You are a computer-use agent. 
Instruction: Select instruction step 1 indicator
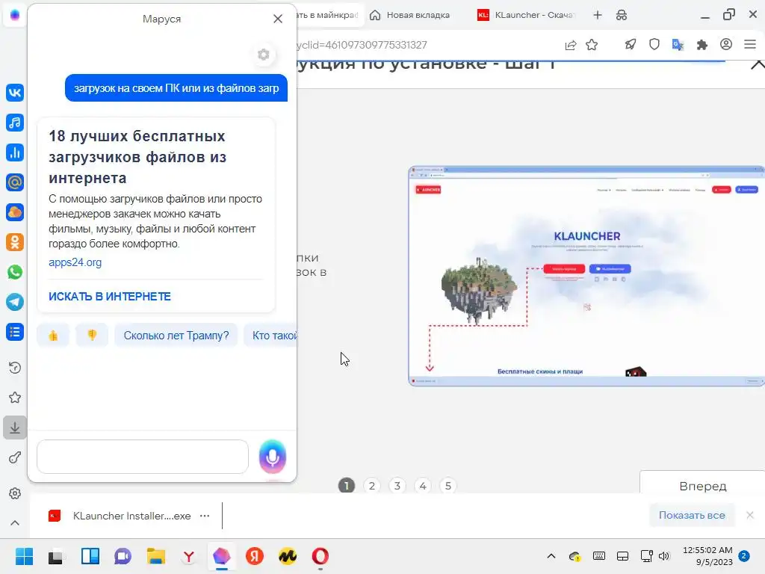(347, 486)
